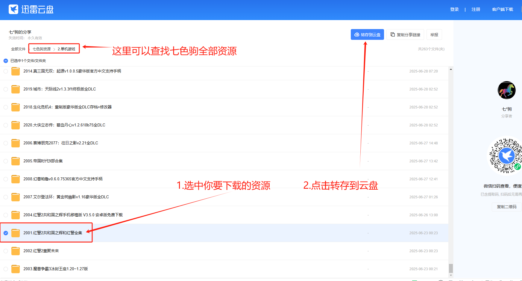Click the WeChat QR code image

(x=506, y=156)
